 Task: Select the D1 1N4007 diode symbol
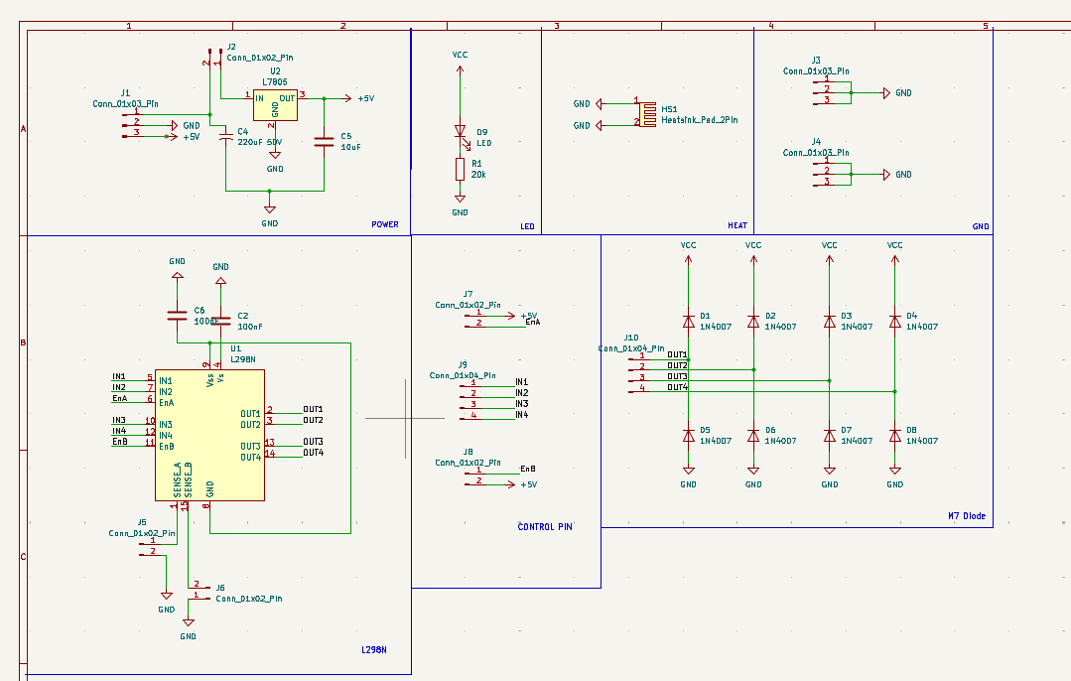688,321
